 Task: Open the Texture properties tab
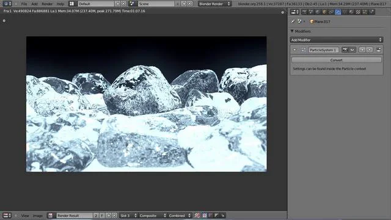pyautogui.click(x=358, y=12)
